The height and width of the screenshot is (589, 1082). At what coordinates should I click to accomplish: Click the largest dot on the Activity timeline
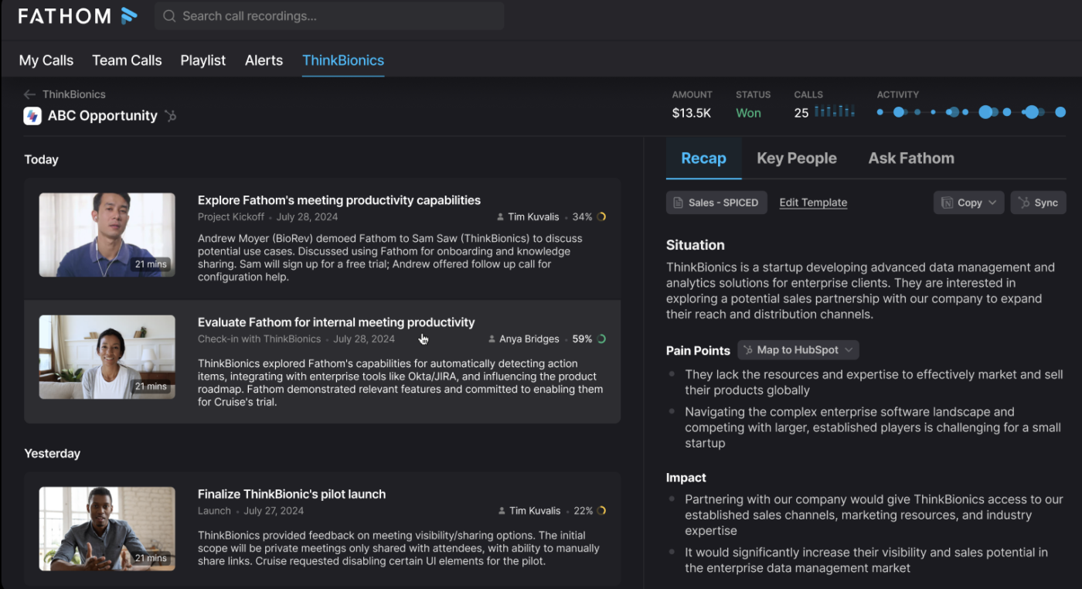(985, 112)
